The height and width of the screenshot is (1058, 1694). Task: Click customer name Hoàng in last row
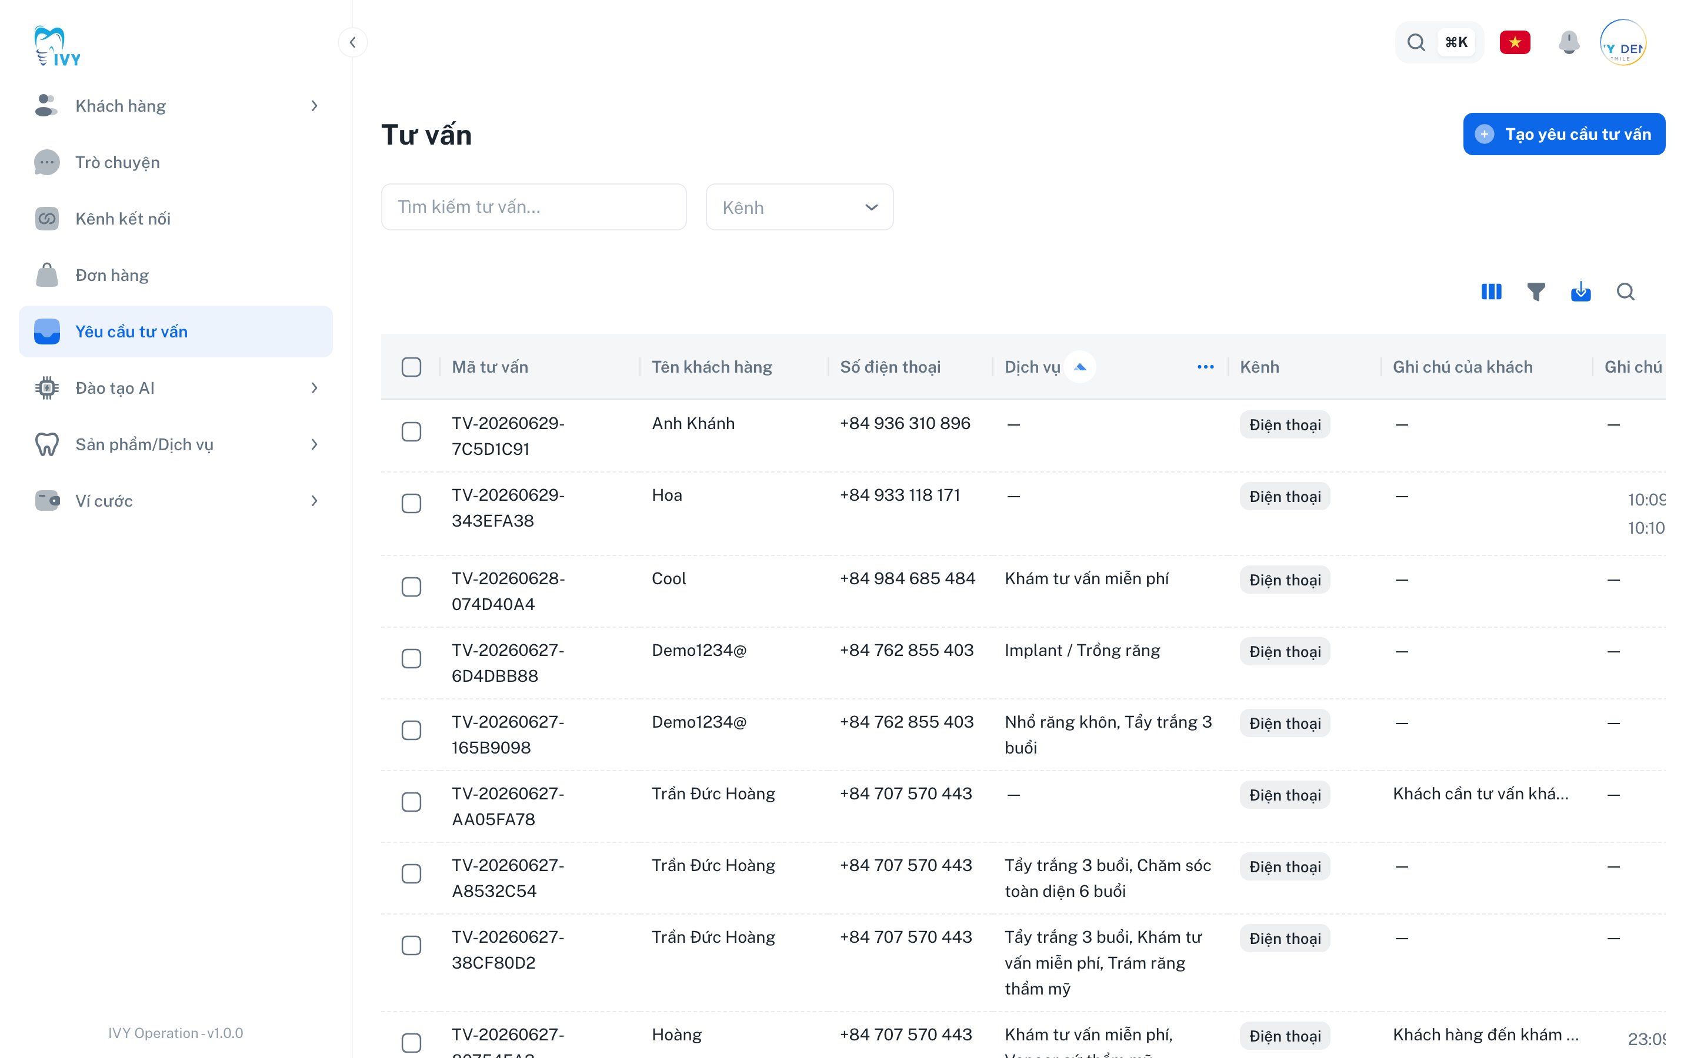[676, 1034]
